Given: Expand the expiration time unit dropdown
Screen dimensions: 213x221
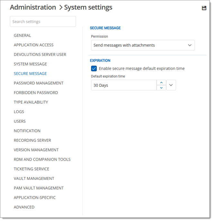Looking at the screenshot, I should pyautogui.click(x=171, y=85).
